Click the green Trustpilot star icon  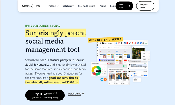(x=146, y=43)
